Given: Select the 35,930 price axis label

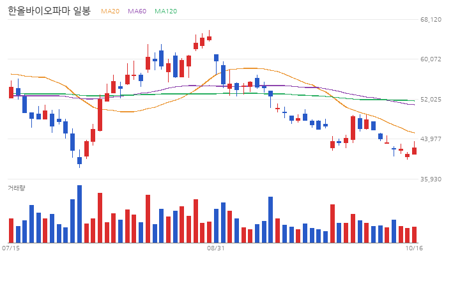Looking at the screenshot, I should (x=431, y=179).
